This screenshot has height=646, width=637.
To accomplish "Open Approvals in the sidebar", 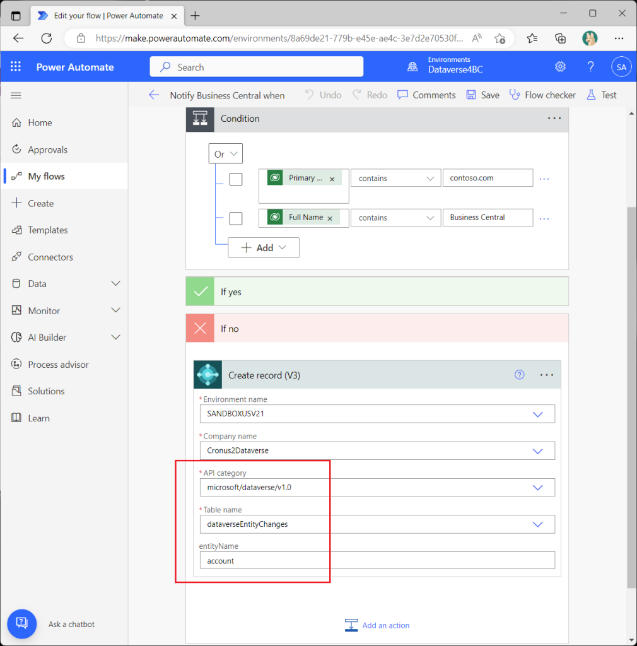I will [64, 150].
